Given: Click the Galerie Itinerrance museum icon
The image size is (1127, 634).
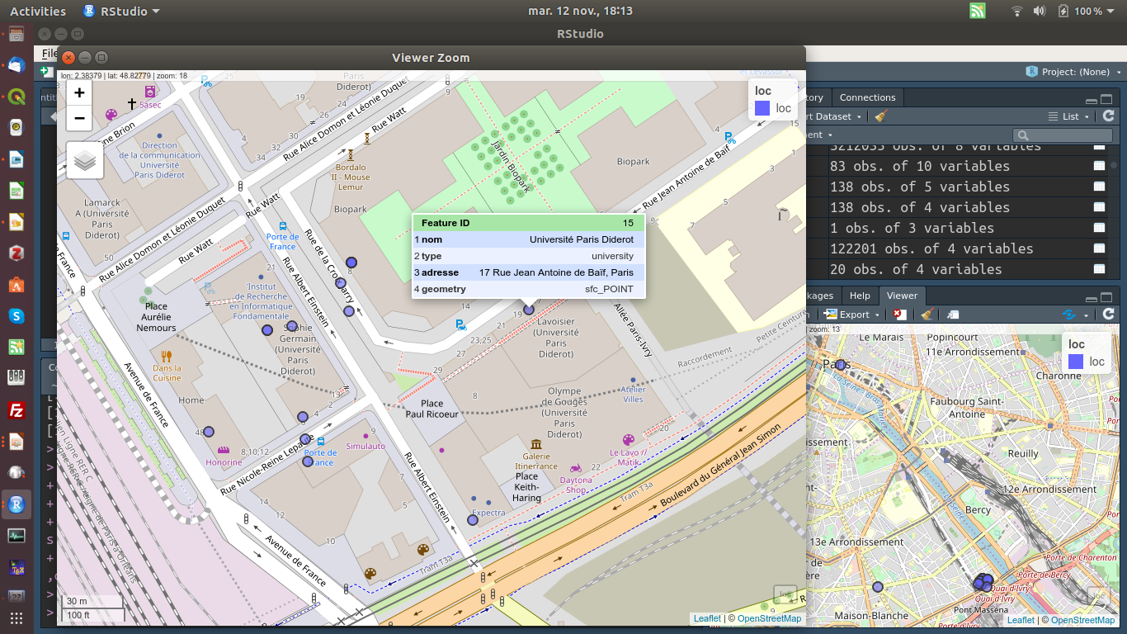Looking at the screenshot, I should 537,444.
